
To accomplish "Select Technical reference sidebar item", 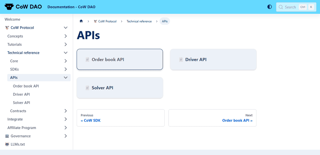I will pyautogui.click(x=23, y=53).
